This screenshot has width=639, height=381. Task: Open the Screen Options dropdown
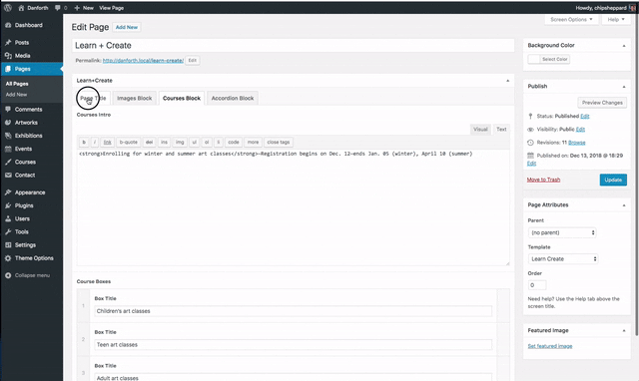tap(571, 20)
